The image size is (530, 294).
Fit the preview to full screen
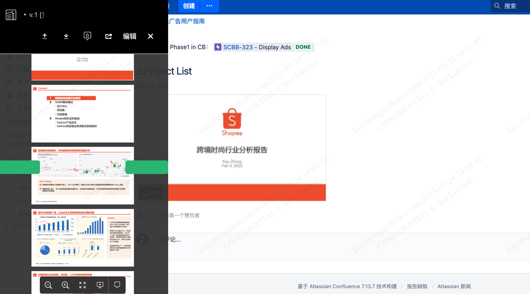pos(82,285)
